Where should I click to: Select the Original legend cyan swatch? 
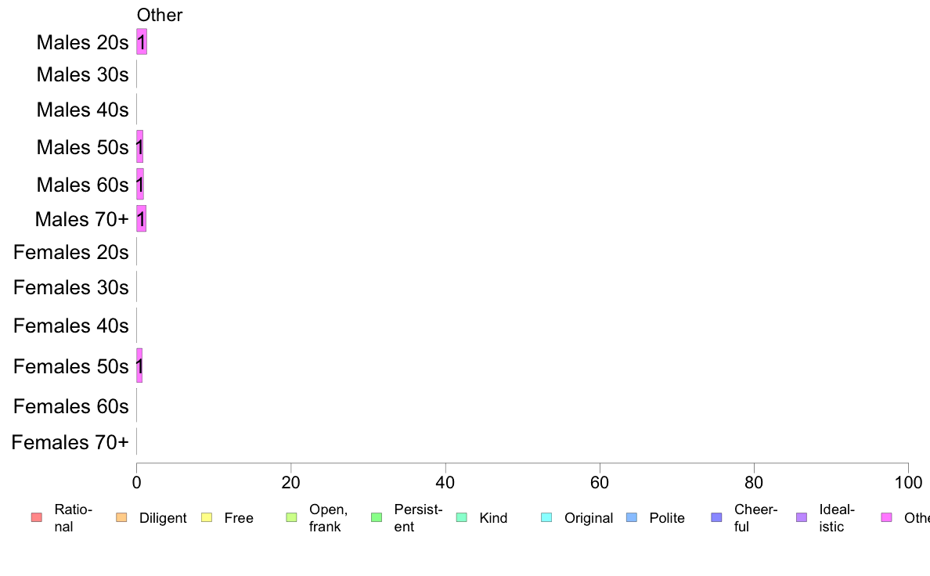coord(547,517)
